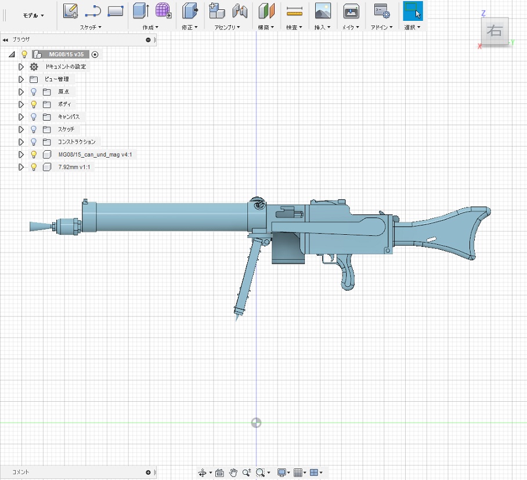Click the Pan hand icon in the navigation bar
Screen dimensions: 527x480
233,472
